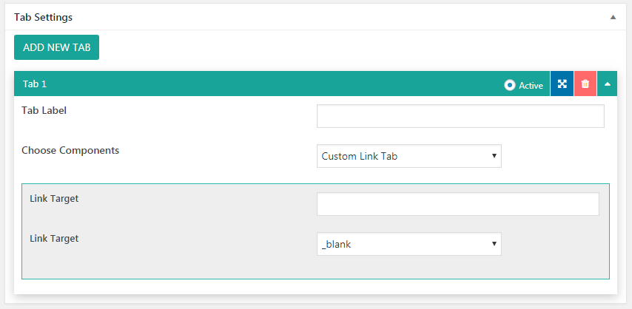Click the expand arrows icon on Tab 1

click(562, 84)
